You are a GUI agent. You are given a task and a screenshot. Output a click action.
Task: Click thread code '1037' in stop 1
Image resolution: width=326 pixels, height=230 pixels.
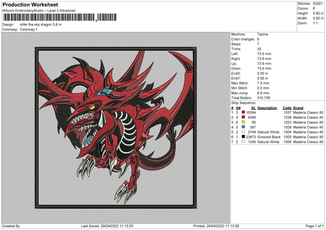[287, 112]
